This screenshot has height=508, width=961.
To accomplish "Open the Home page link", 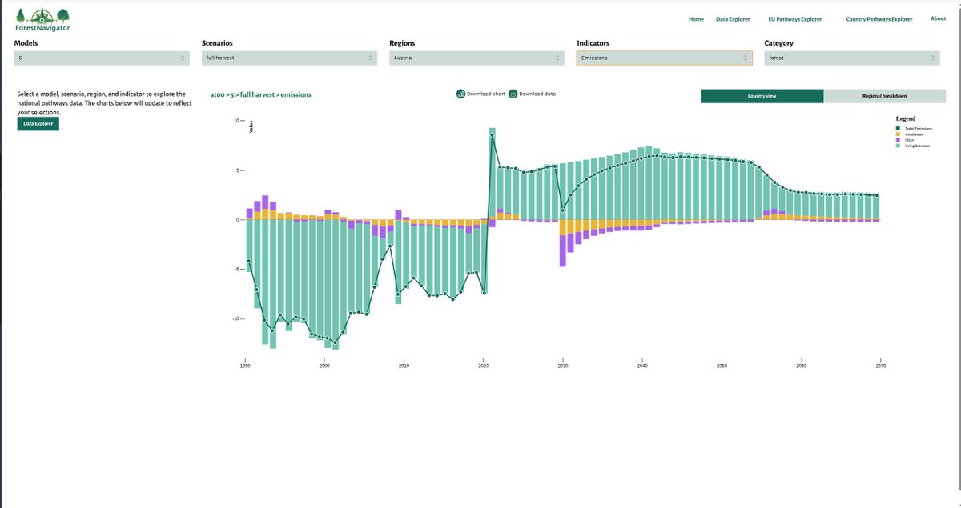I will coord(696,18).
